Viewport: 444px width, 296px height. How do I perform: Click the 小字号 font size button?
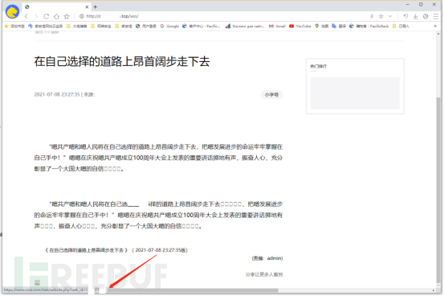pos(271,94)
